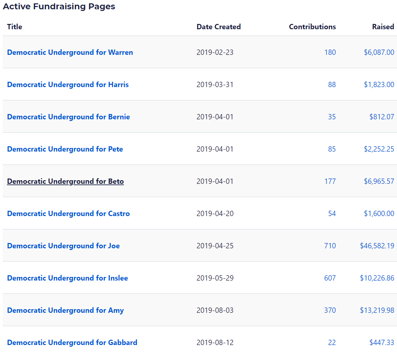Click the Date Created column header
The image size is (397, 360).
tap(218, 27)
